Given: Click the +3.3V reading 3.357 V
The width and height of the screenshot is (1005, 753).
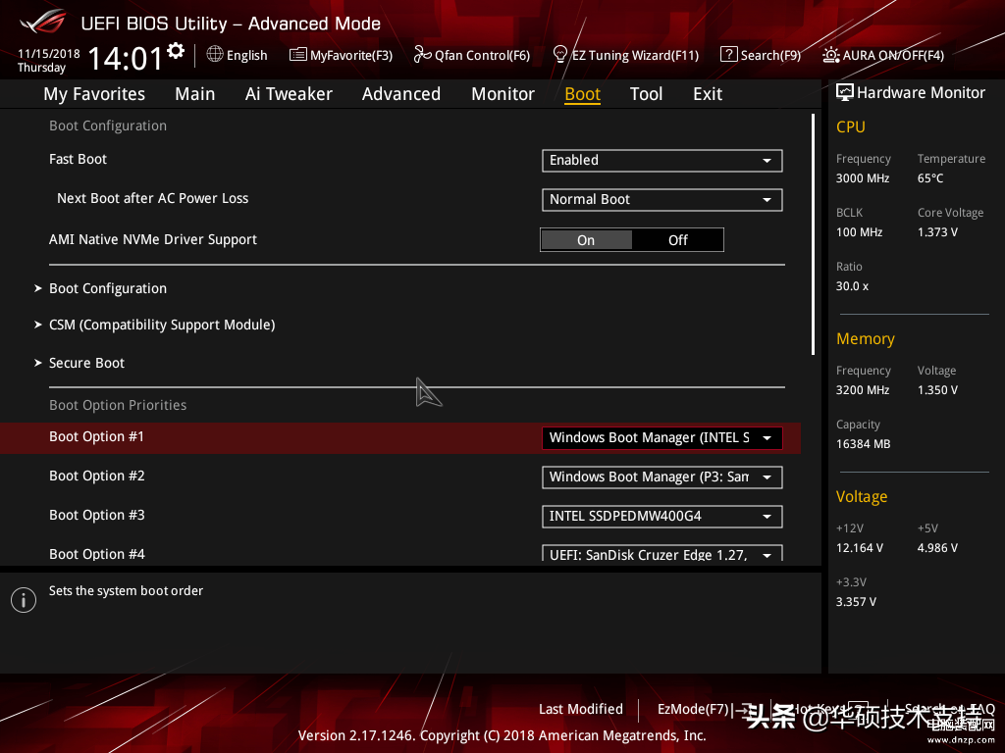Looking at the screenshot, I should click(856, 602).
